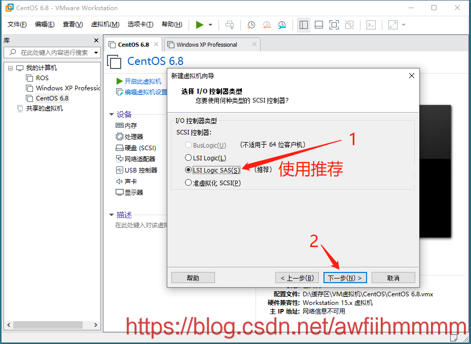The height and width of the screenshot is (344, 471).
Task: Open the 文件(F) menu
Action: [x=17, y=24]
